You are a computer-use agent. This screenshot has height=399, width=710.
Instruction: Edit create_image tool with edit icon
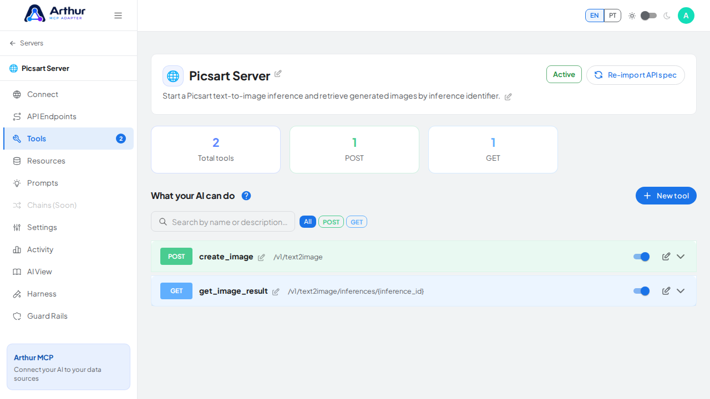point(666,257)
